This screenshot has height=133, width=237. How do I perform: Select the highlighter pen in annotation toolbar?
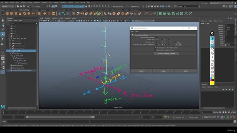click(212, 46)
